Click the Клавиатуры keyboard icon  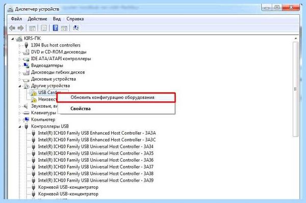tap(26, 113)
